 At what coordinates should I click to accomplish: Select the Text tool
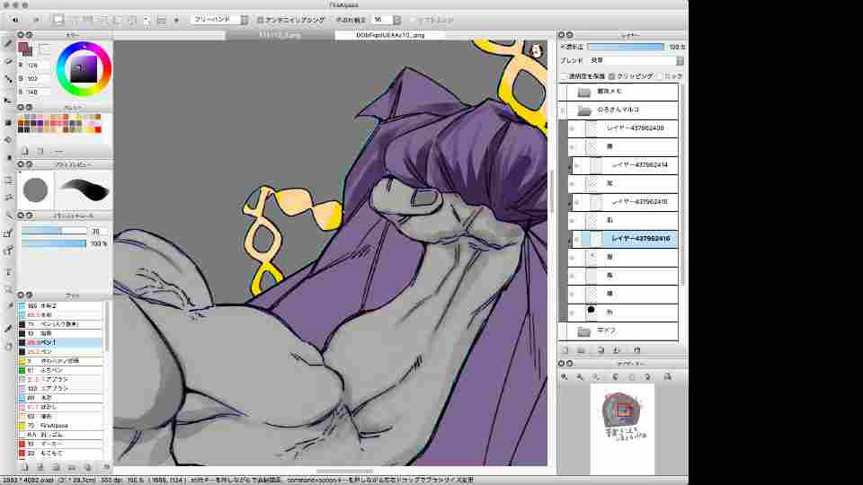tap(8, 271)
